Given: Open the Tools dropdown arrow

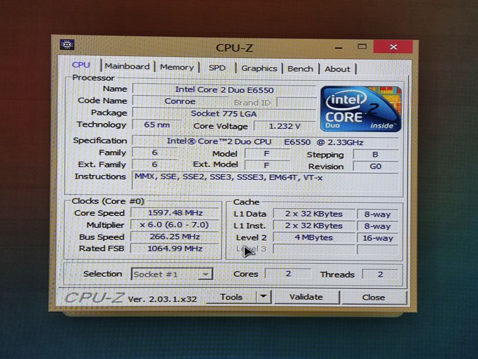Looking at the screenshot, I should point(264,296).
